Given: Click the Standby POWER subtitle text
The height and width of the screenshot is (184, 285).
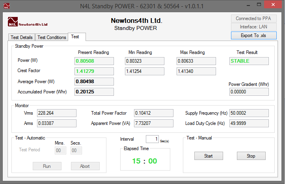Looking at the screenshot, I should (x=136, y=28).
